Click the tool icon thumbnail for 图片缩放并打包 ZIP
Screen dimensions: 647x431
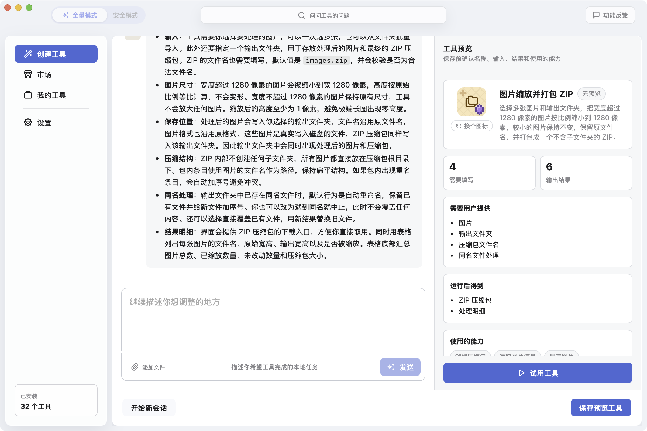[472, 102]
